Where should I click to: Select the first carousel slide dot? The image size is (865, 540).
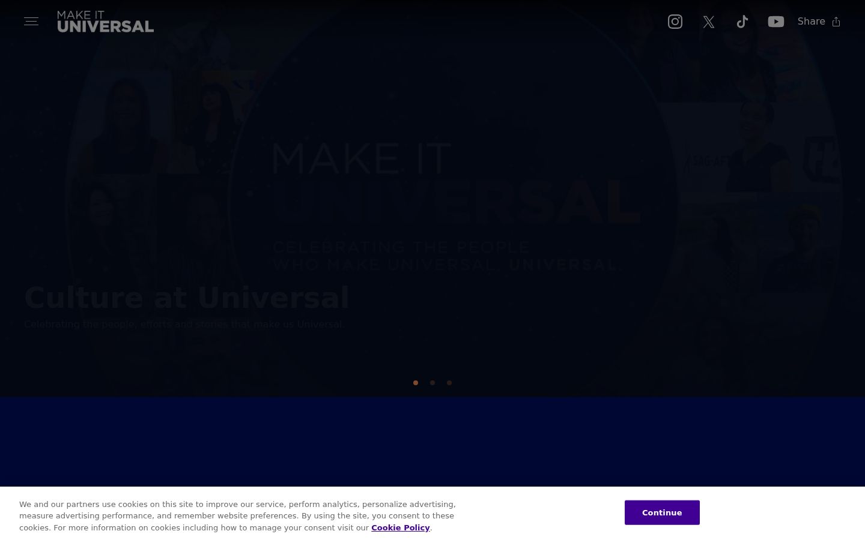[x=416, y=383]
